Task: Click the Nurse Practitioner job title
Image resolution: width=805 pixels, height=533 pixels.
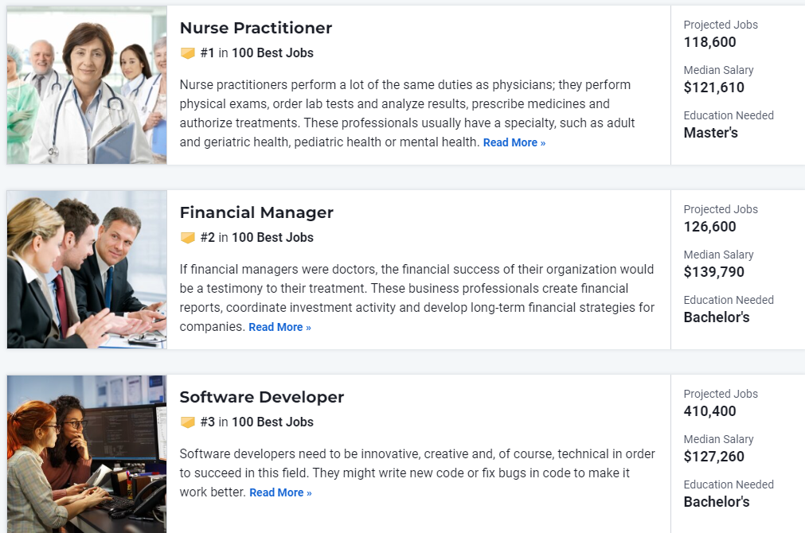Action: pyautogui.click(x=256, y=28)
